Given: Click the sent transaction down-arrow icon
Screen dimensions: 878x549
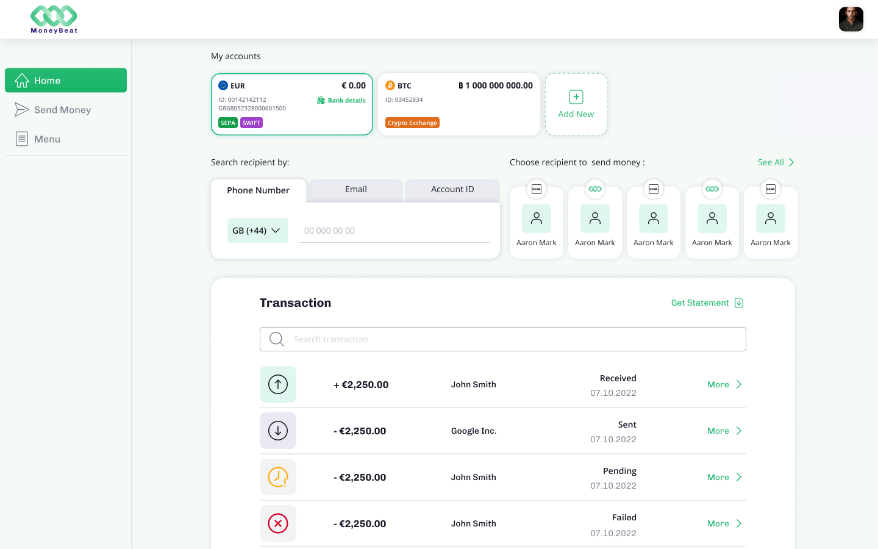Looking at the screenshot, I should point(278,431).
